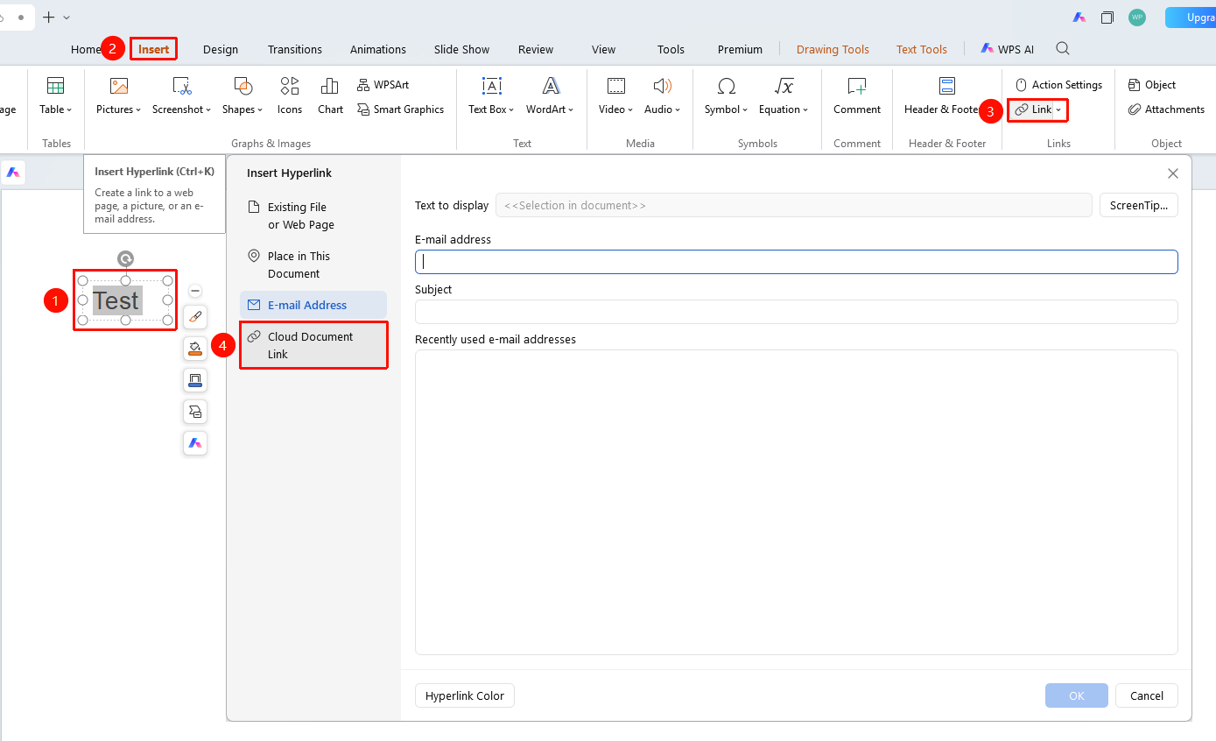Click the user avatar icon in the title bar

[x=1136, y=18]
